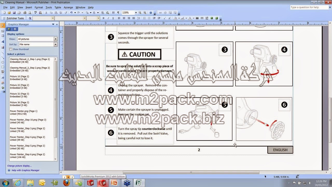Open the File menu
The height and width of the screenshot is (187, 332).
click(5, 7)
